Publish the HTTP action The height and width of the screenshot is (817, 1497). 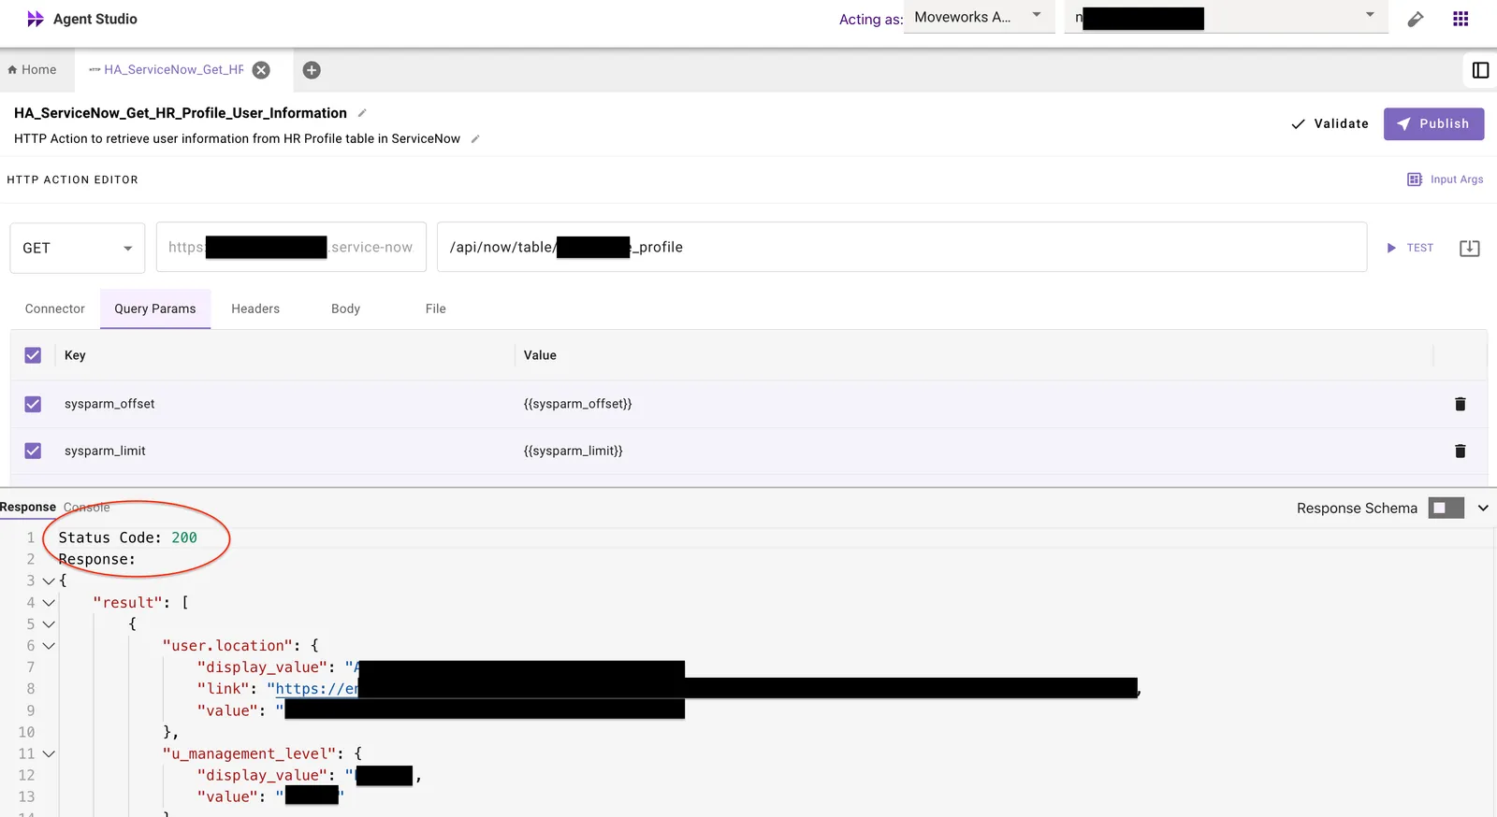1433,123
